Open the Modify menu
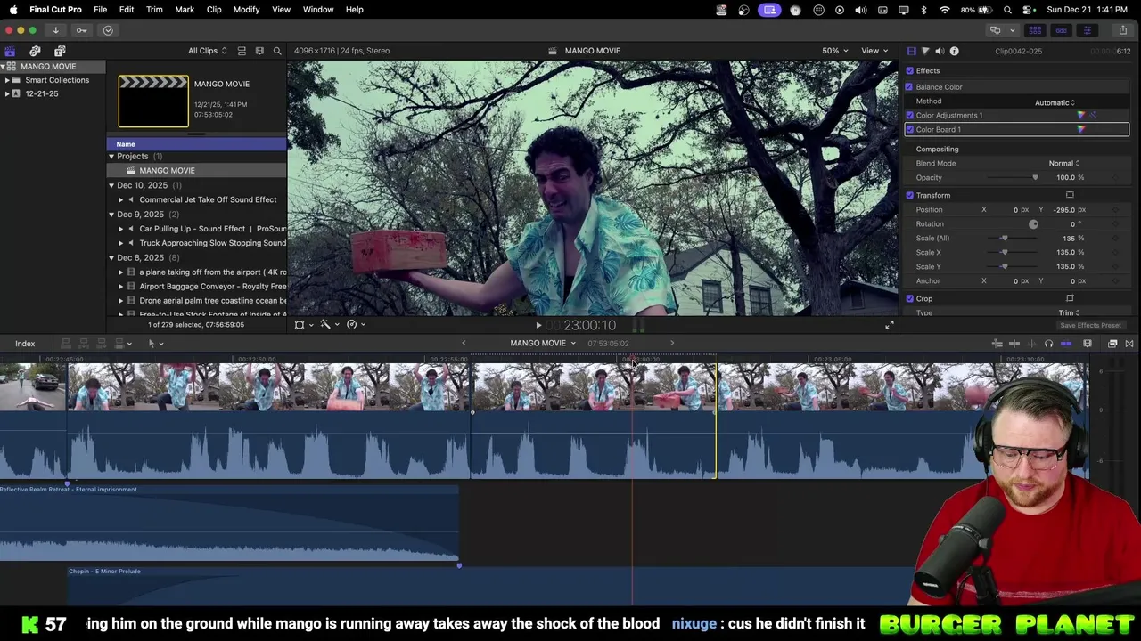Screen dimensions: 1141x641 click(x=246, y=10)
